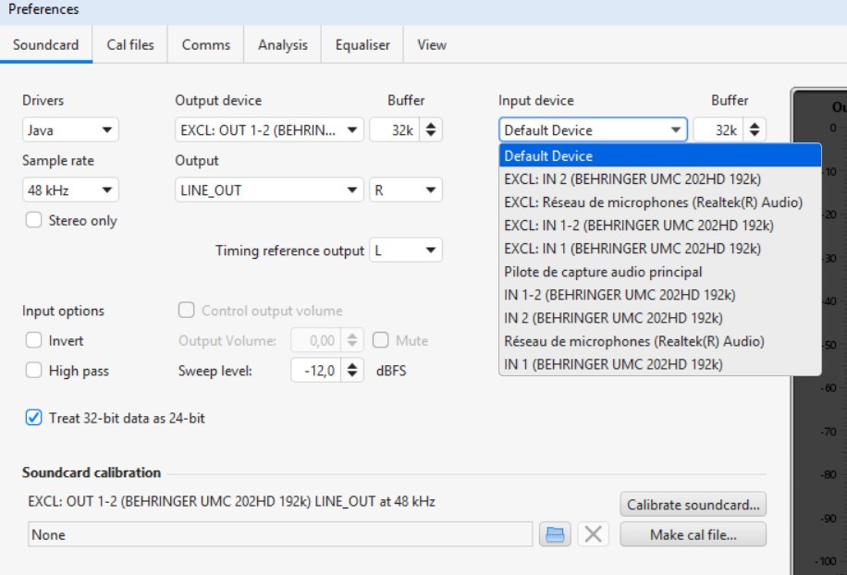This screenshot has width=847, height=575.
Task: Enable the High pass checkbox
Action: pos(34,371)
